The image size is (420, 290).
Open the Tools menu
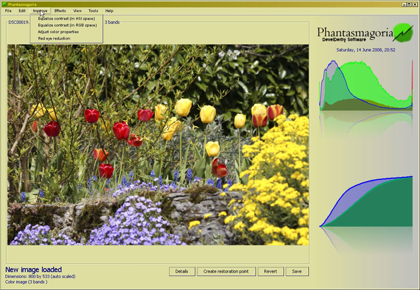[x=93, y=10]
